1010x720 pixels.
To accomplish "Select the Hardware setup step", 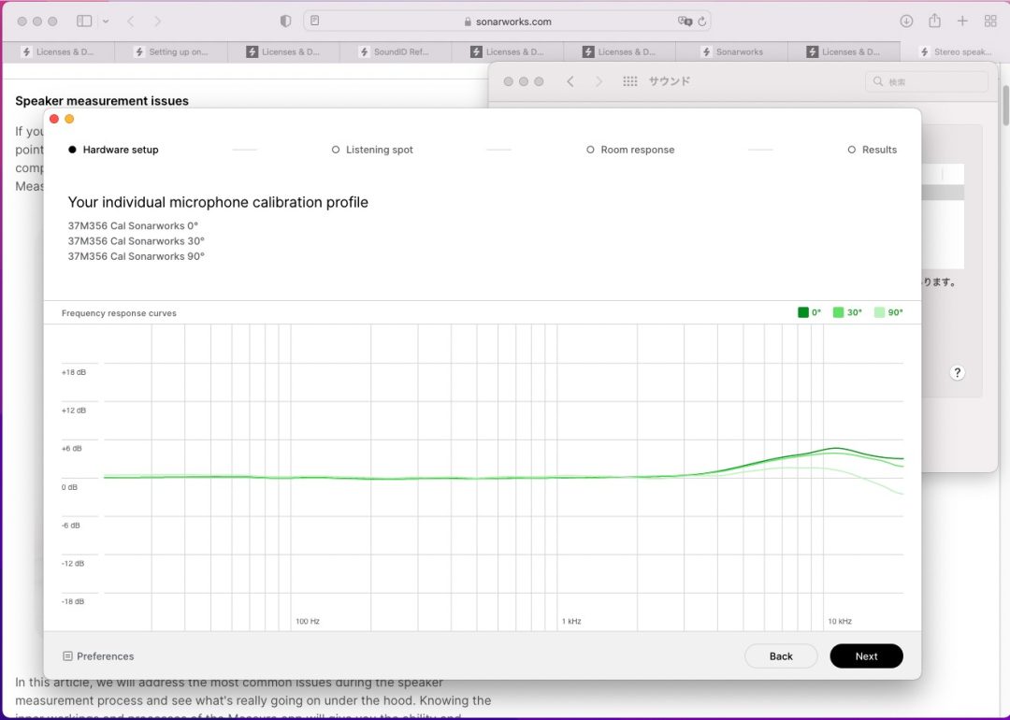I will coord(113,150).
